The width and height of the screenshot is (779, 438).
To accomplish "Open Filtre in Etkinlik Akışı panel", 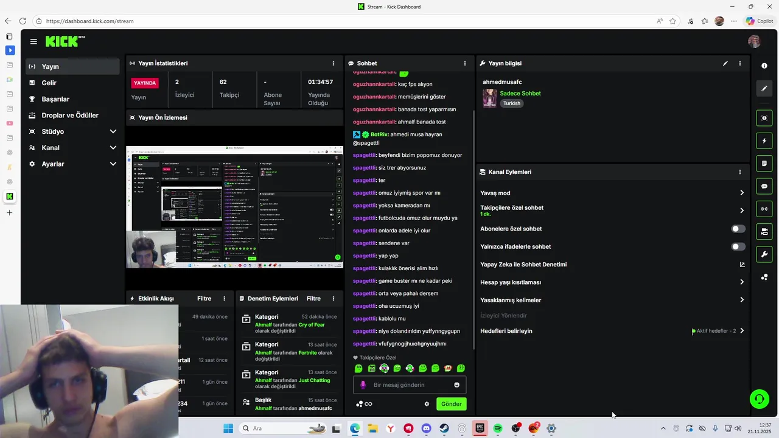I will tap(204, 299).
